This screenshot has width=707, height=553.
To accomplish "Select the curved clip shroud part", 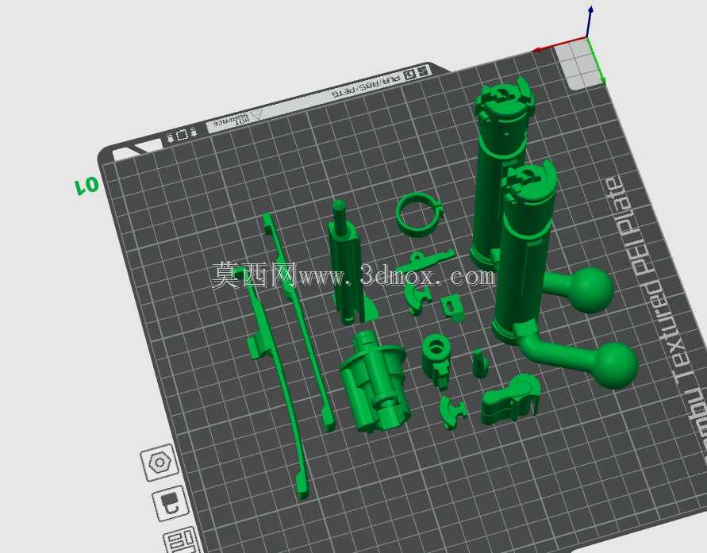I will point(510,400).
